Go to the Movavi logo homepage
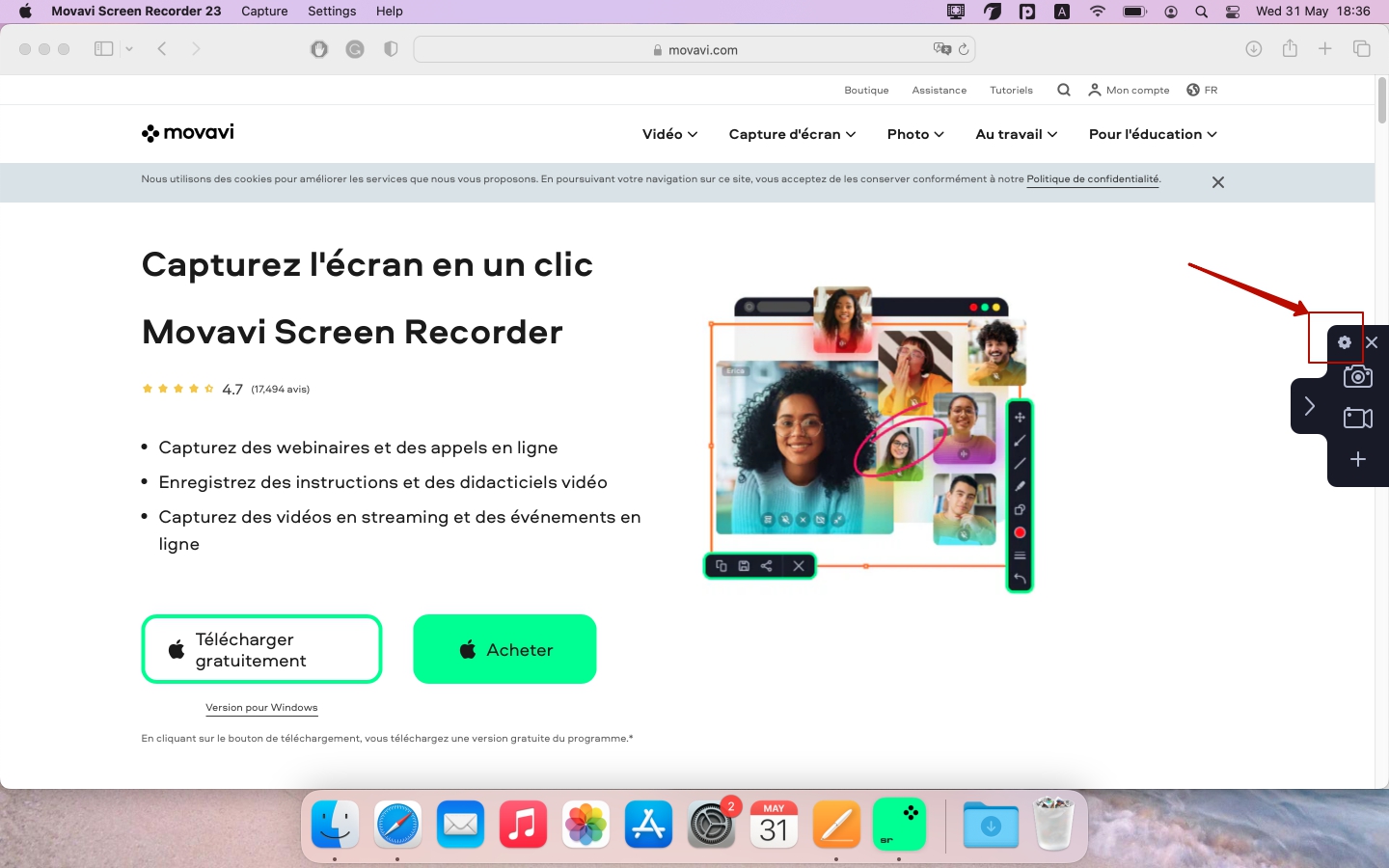Viewport: 1389px width, 868px height. coord(188,133)
